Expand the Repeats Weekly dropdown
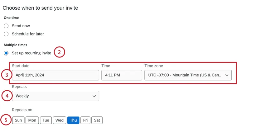This screenshot has height=132, width=265. click(x=55, y=96)
